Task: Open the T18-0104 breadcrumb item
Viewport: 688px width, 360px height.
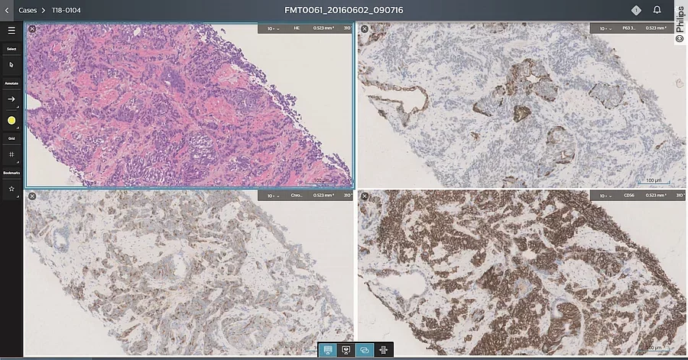Action: coord(67,10)
